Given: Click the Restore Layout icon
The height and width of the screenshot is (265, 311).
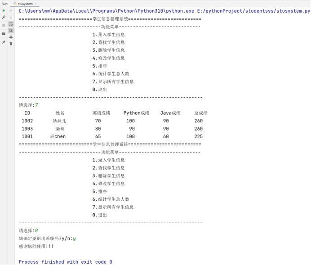Looking at the screenshot, I should [x=4, y=34].
